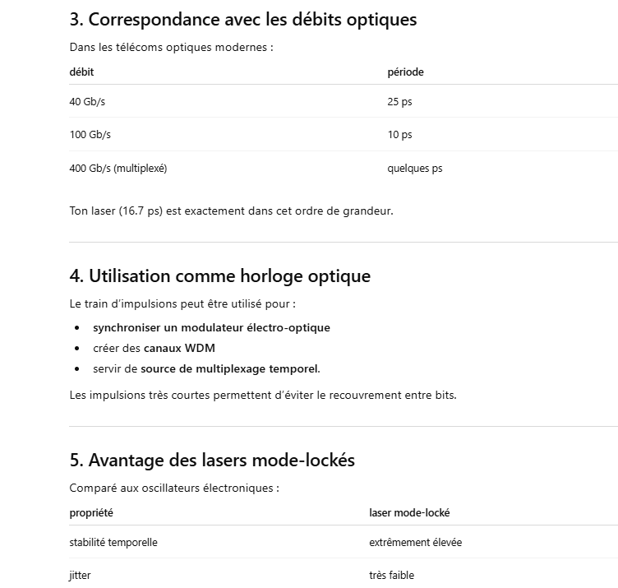Click the bullet "synchroniser un modulateur électro-optique"
618x588 pixels.
[211, 327]
